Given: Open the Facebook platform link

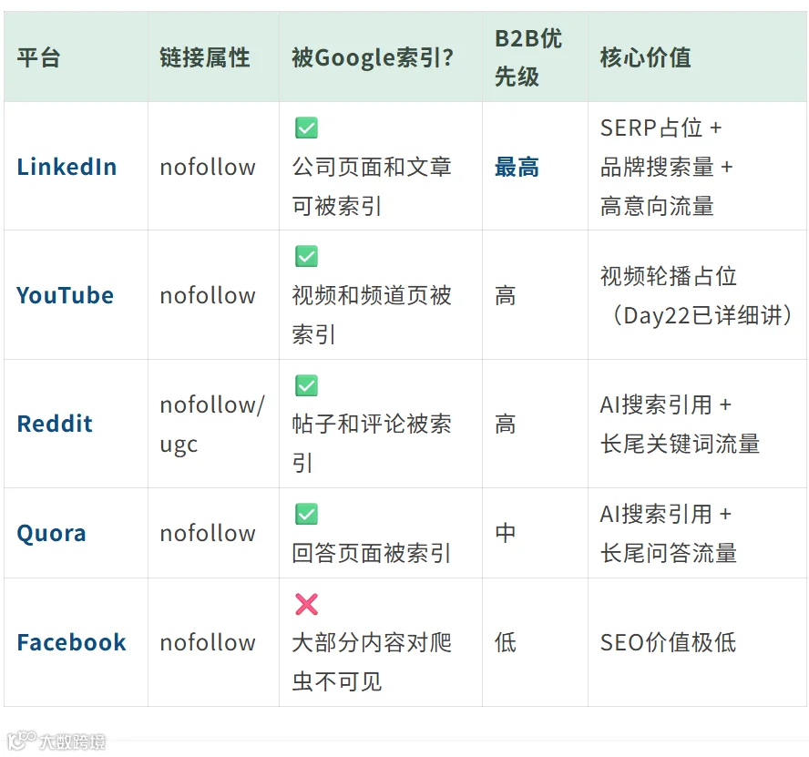Looking at the screenshot, I should [71, 642].
